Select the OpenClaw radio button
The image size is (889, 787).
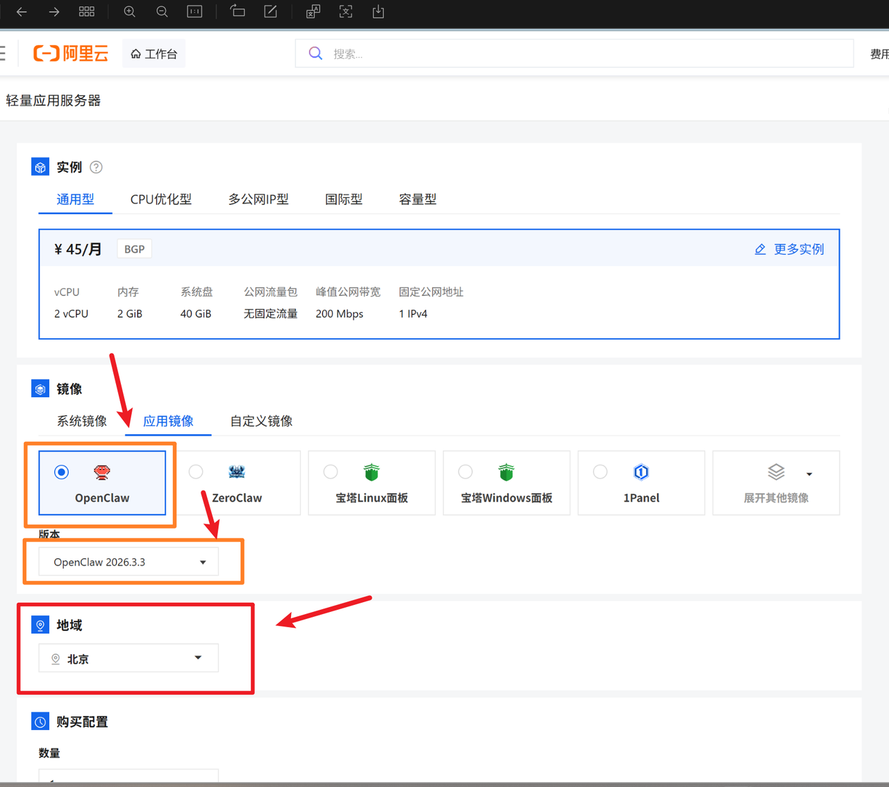point(62,472)
